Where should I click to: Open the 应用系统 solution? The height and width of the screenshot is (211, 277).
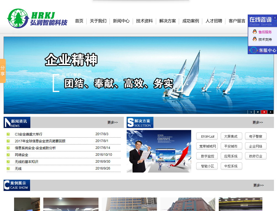pyautogui.click(x=231, y=156)
